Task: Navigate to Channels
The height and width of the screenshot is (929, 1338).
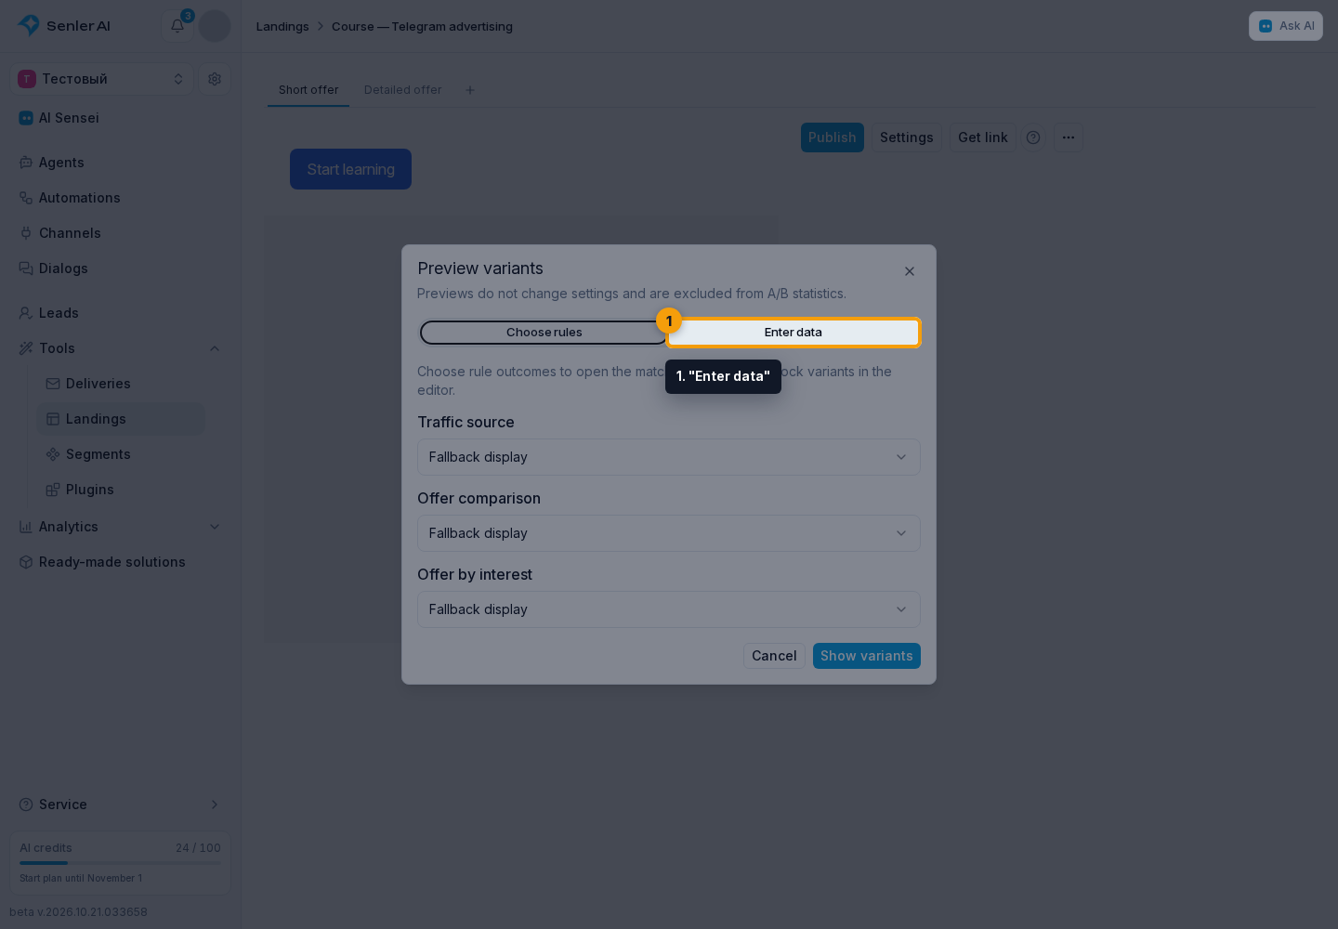Action: 120,233
